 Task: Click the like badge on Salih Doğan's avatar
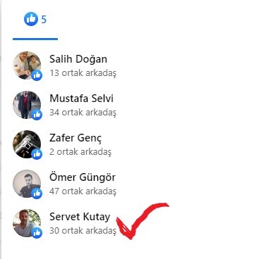coord(37,75)
